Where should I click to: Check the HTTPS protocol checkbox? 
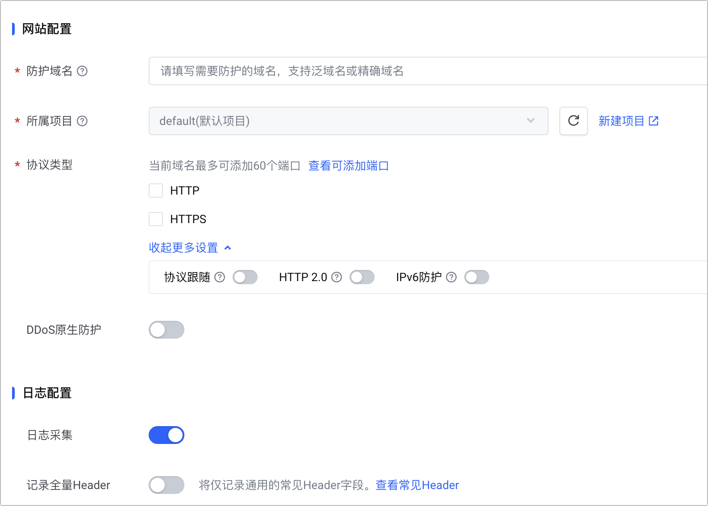point(156,219)
